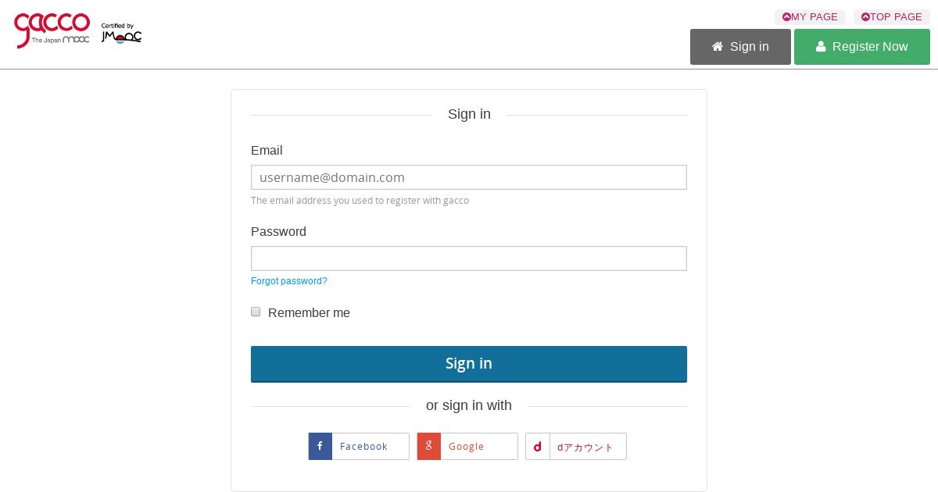The image size is (938, 492).
Task: Go to TOP PAGE link
Action: coord(896,17)
